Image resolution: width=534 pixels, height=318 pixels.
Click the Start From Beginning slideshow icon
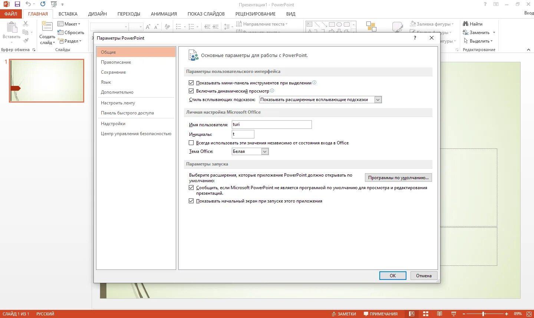[54, 4]
